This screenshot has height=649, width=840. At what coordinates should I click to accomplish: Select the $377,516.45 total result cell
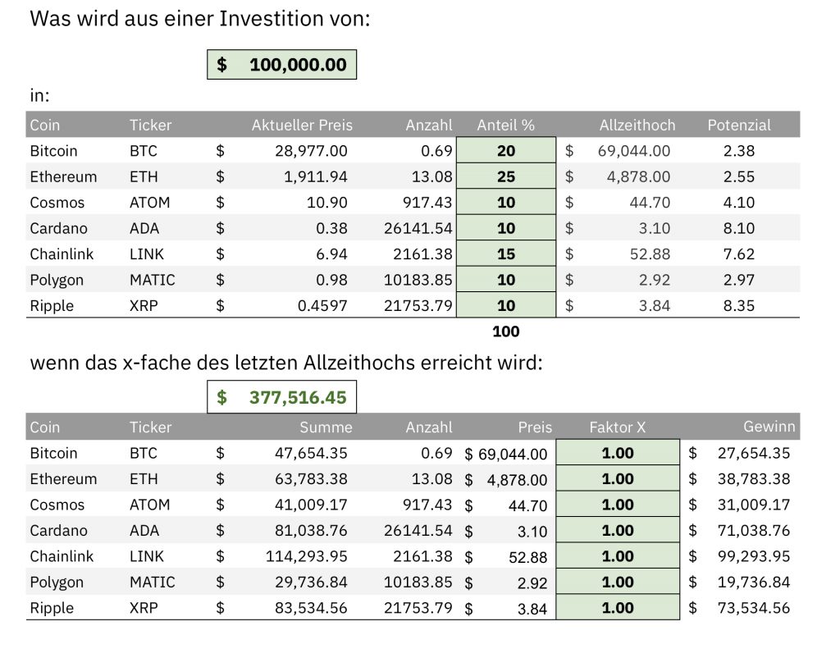(282, 397)
